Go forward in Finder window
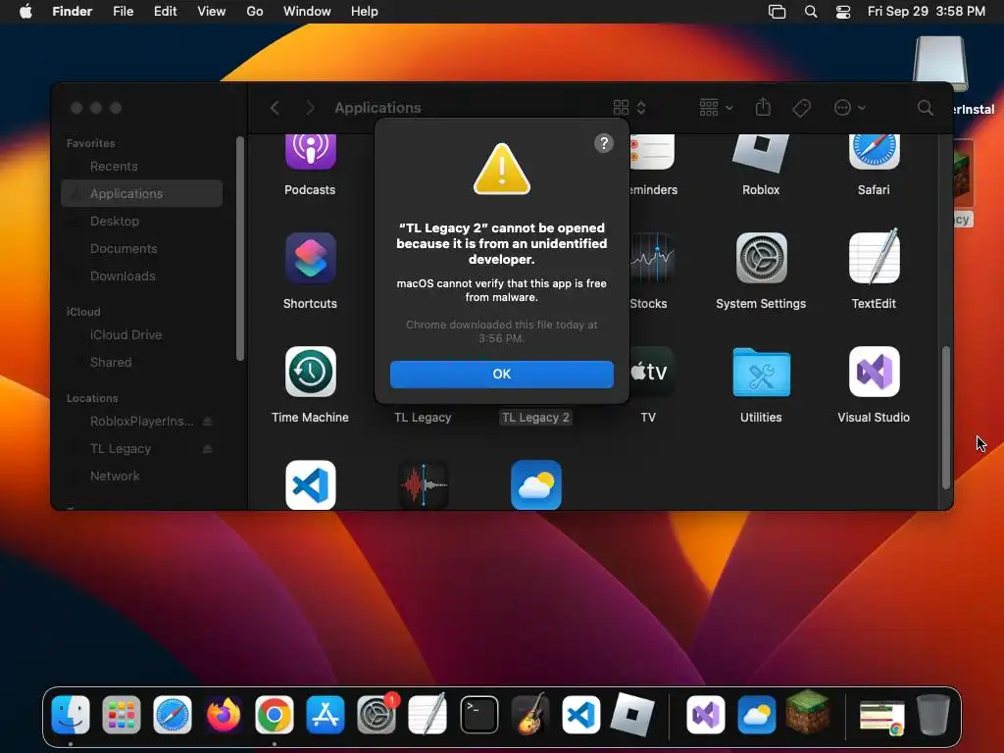Screen dimensions: 1004x753 [310, 108]
